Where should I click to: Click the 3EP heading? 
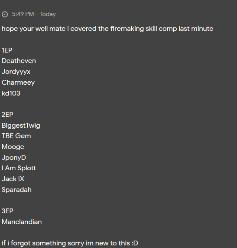7,211
